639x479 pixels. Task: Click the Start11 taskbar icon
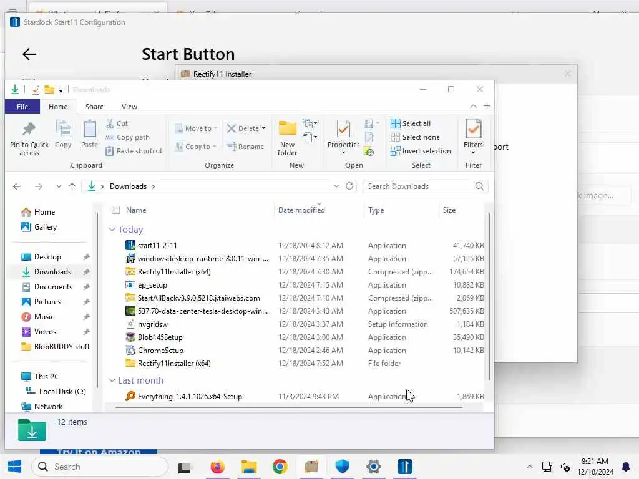tap(404, 467)
